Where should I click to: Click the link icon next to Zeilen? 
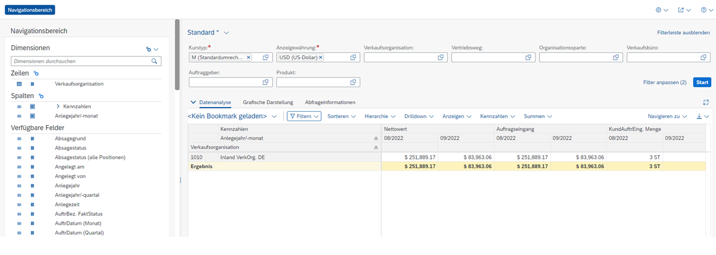[x=36, y=73]
